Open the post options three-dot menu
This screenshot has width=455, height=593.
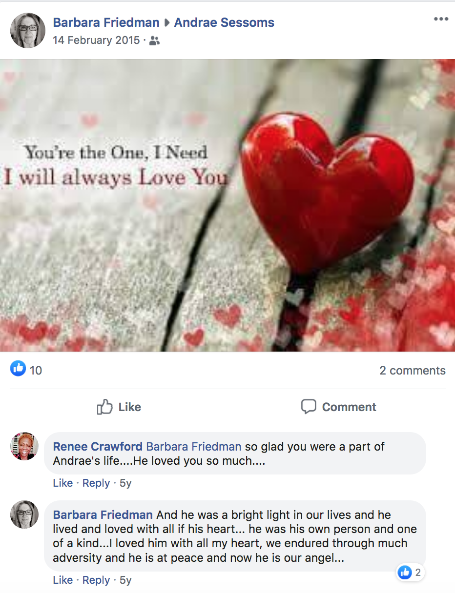(x=441, y=19)
